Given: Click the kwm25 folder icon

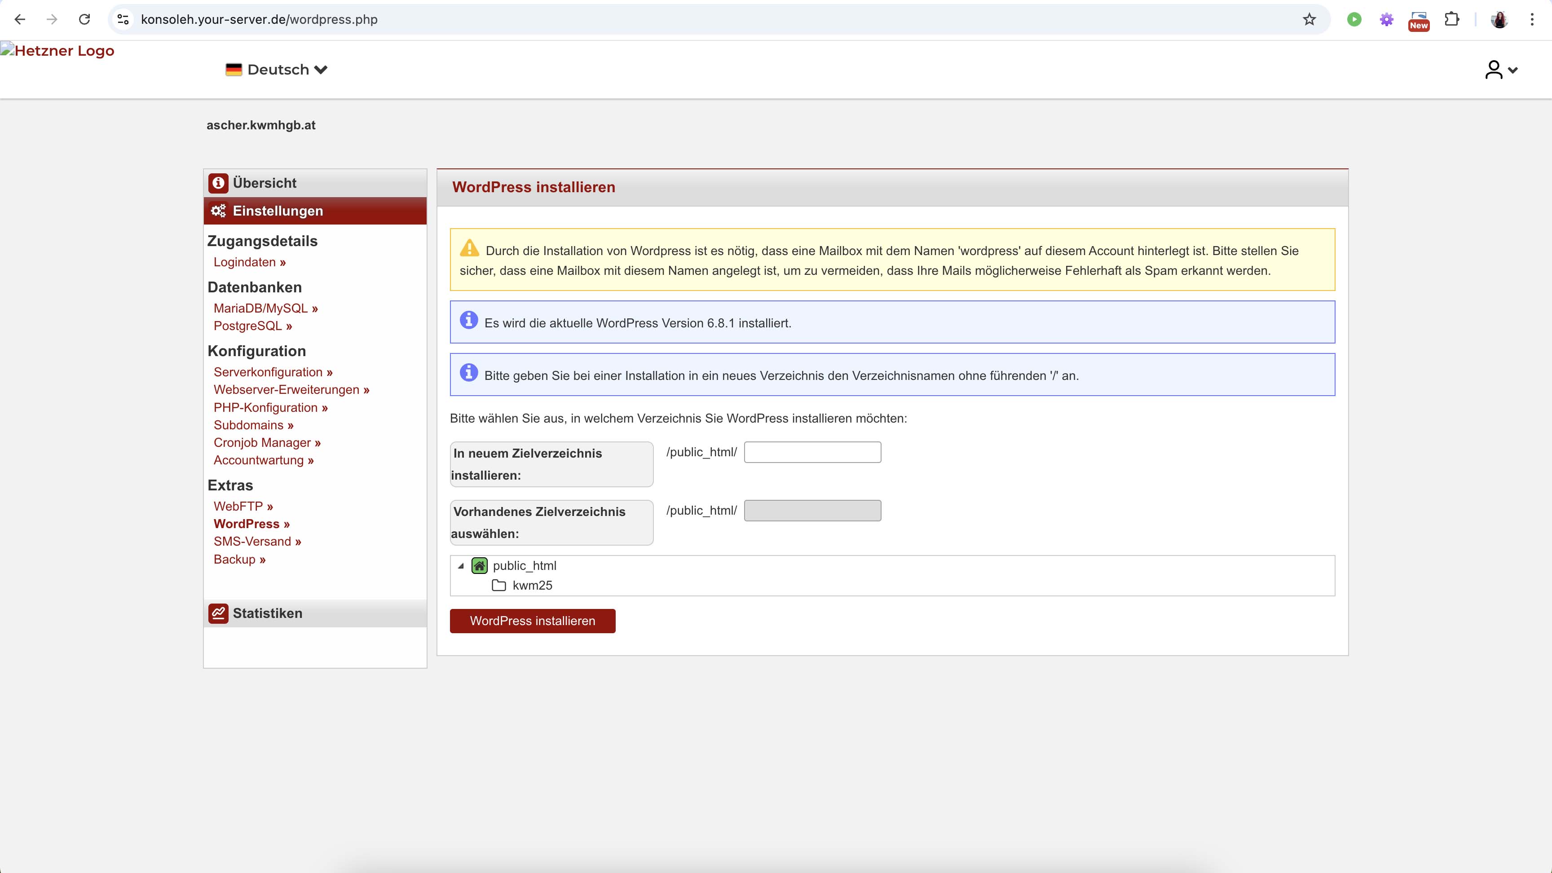Looking at the screenshot, I should tap(499, 585).
